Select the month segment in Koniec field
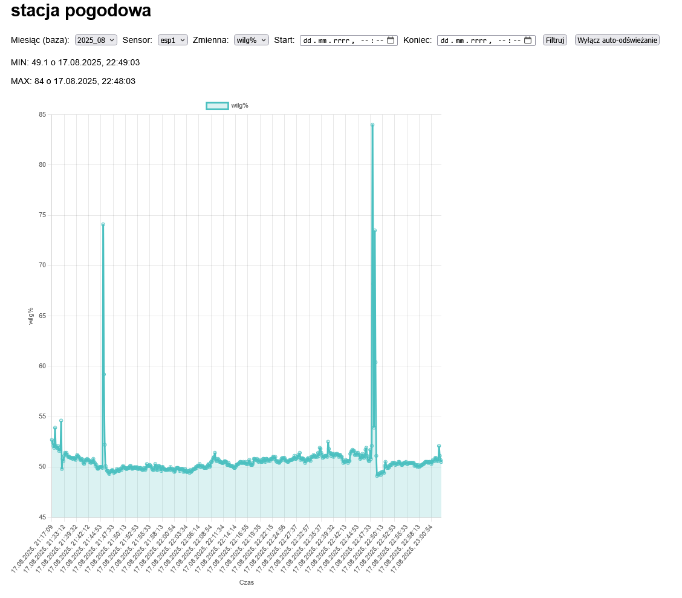The image size is (682, 598). 460,41
